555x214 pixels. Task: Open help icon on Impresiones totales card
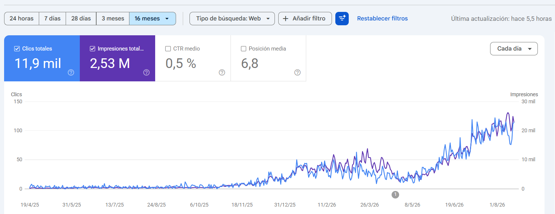(x=147, y=72)
